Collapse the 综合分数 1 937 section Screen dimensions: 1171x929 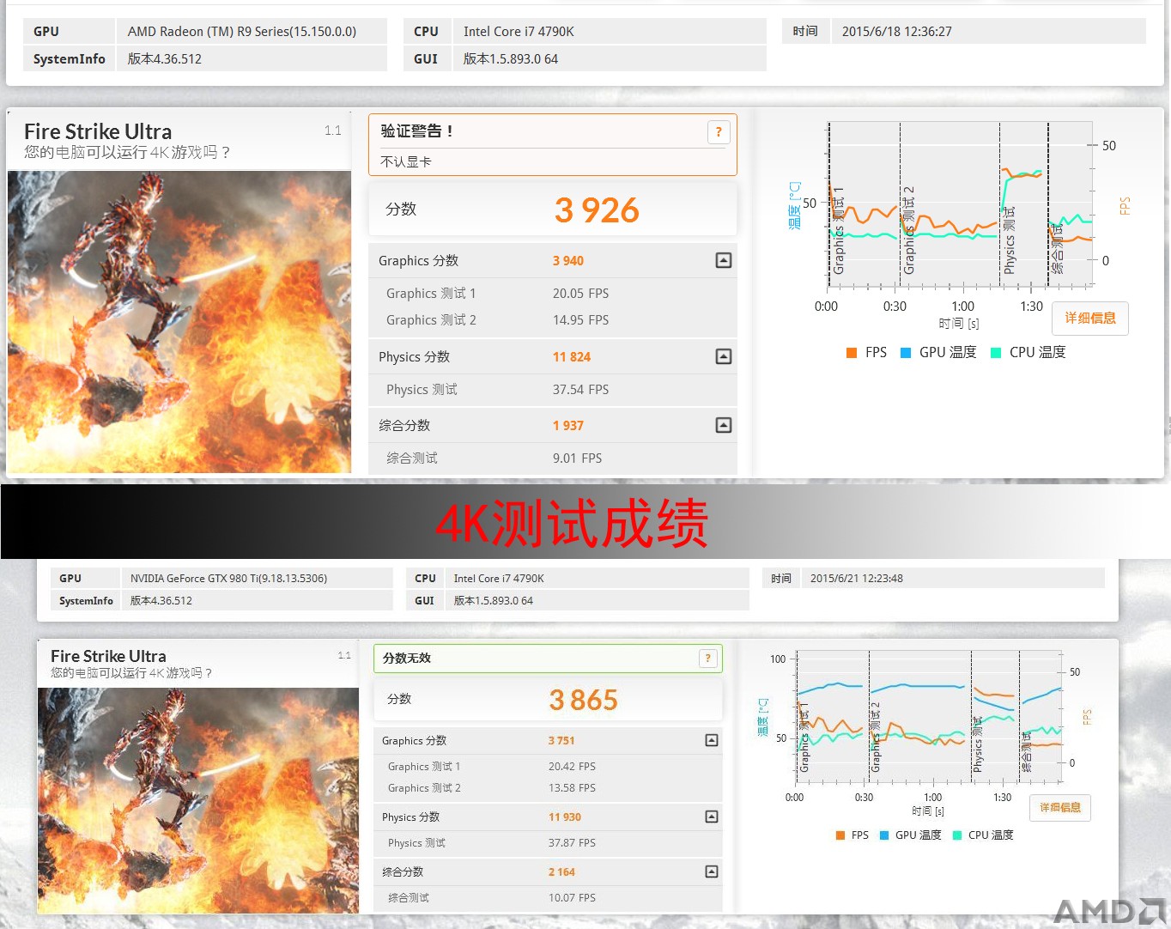click(x=724, y=425)
